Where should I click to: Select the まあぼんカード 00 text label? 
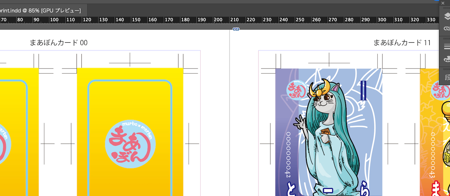[x=58, y=43]
